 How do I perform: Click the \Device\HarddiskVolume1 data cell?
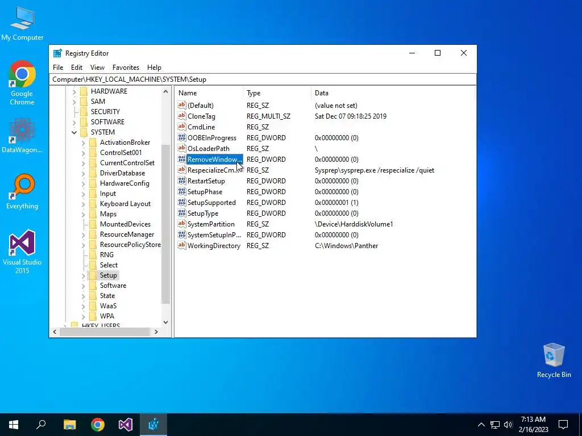click(x=354, y=224)
